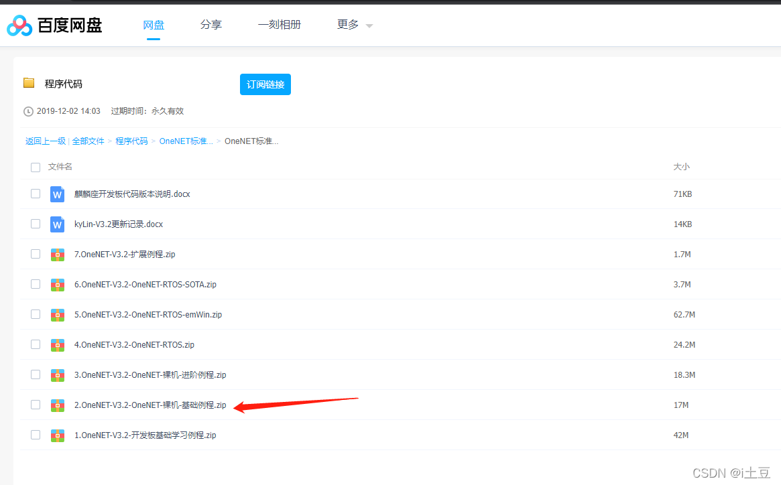The image size is (781, 485).
Task: Check the box for 3.OneNET-V3.2-OneNET-裸机-进阶例程.zip
Action: pyautogui.click(x=36, y=374)
